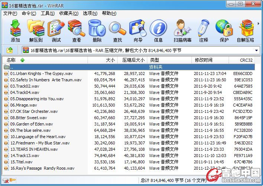
Task: Click file icon of 06.Mirage.wav
Action: pos(6,105)
